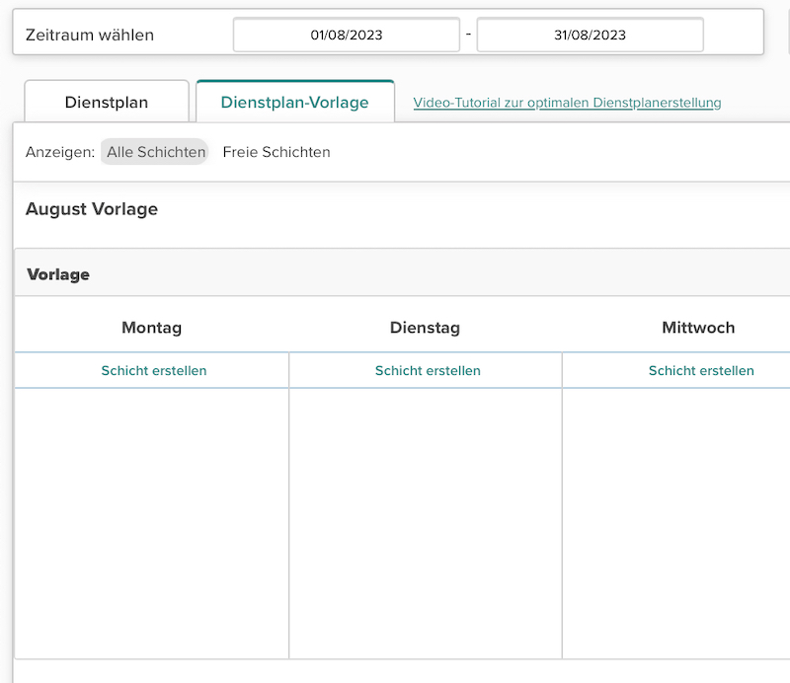Show Alle Schichten filter
The height and width of the screenshot is (683, 790).
156,152
